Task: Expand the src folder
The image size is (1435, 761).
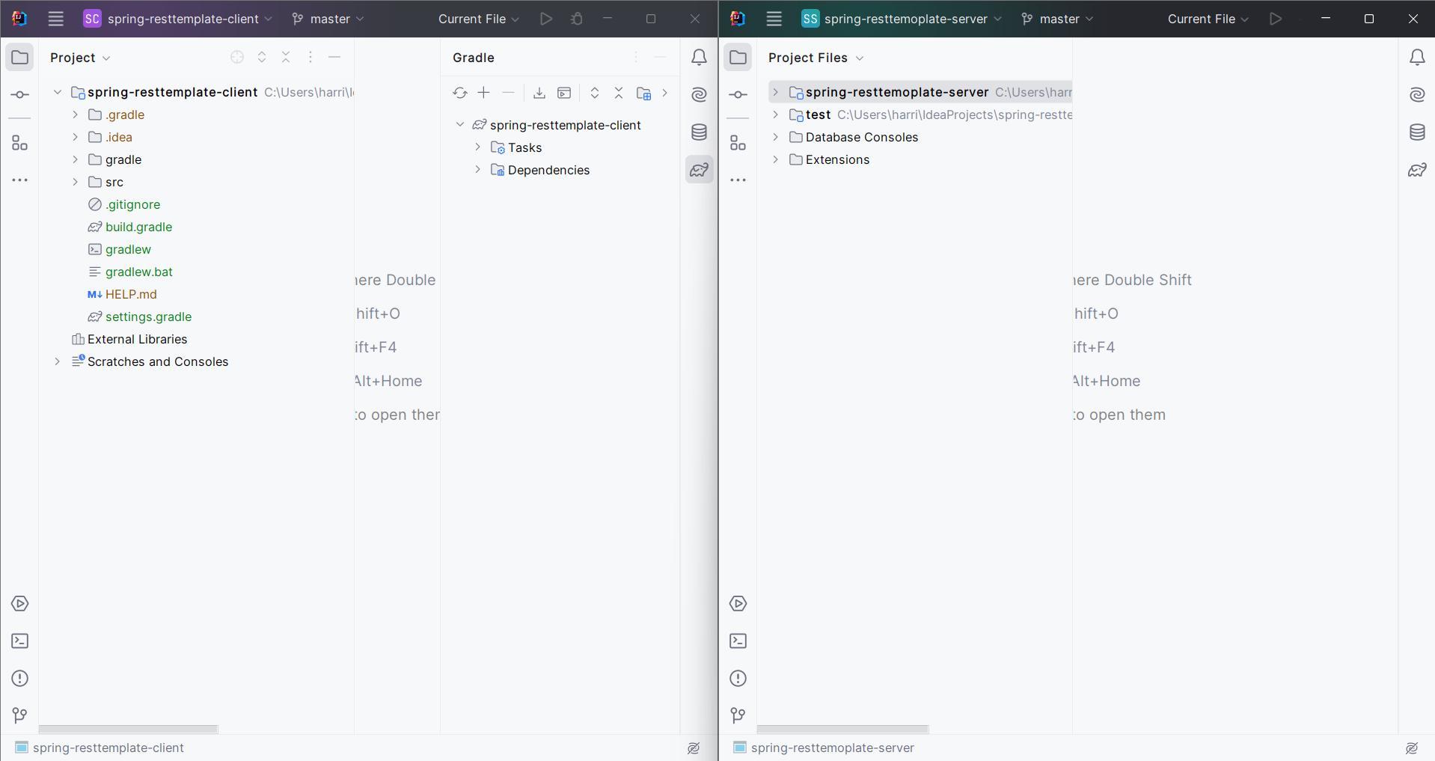Action: pos(76,182)
